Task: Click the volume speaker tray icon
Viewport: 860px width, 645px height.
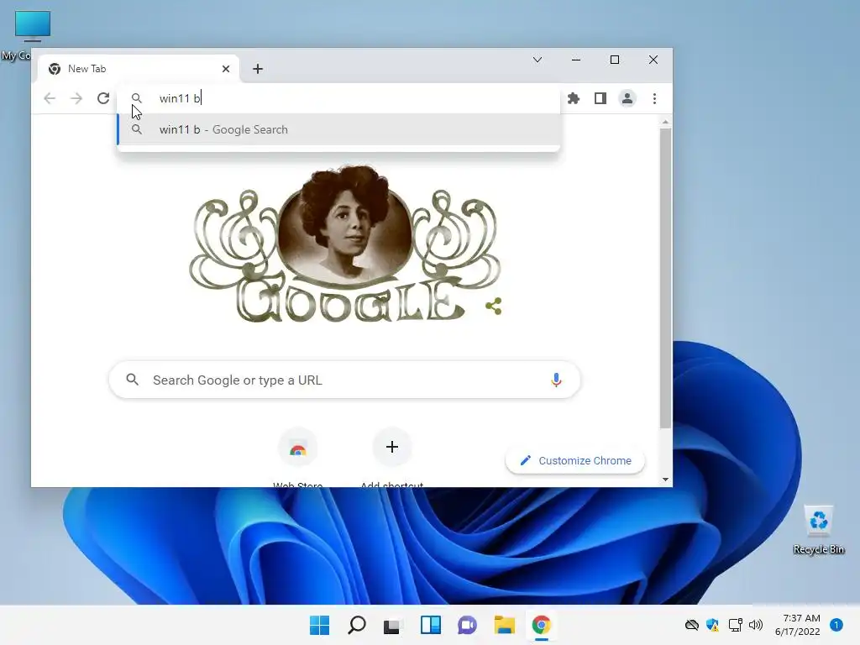Action: click(756, 625)
